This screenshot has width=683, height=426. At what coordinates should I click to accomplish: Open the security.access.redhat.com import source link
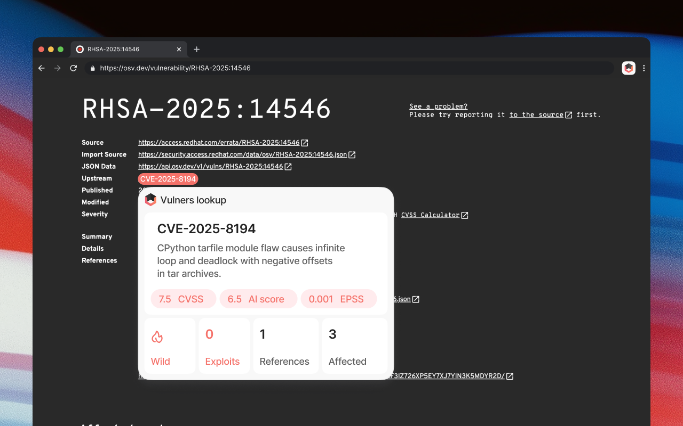click(x=243, y=154)
